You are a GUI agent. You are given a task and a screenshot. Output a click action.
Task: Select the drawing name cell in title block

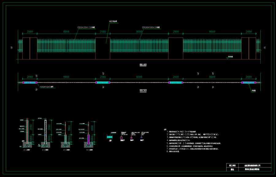coord(252,169)
